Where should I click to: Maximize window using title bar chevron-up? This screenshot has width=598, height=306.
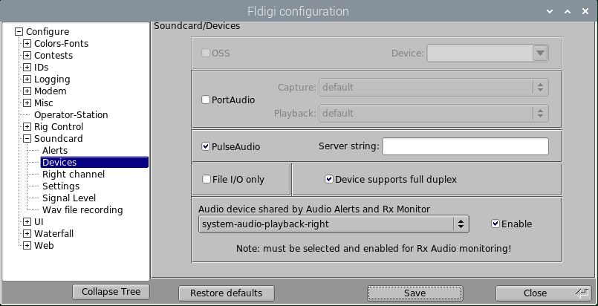coord(568,11)
